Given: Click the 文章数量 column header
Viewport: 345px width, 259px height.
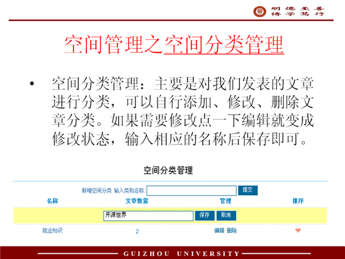Looking at the screenshot, I should click(x=137, y=201).
